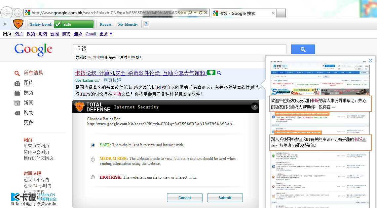Screen dimensions: 377x208
Task: Click the 所有结果 magnifier icon in sidebar
Action: 17,73
